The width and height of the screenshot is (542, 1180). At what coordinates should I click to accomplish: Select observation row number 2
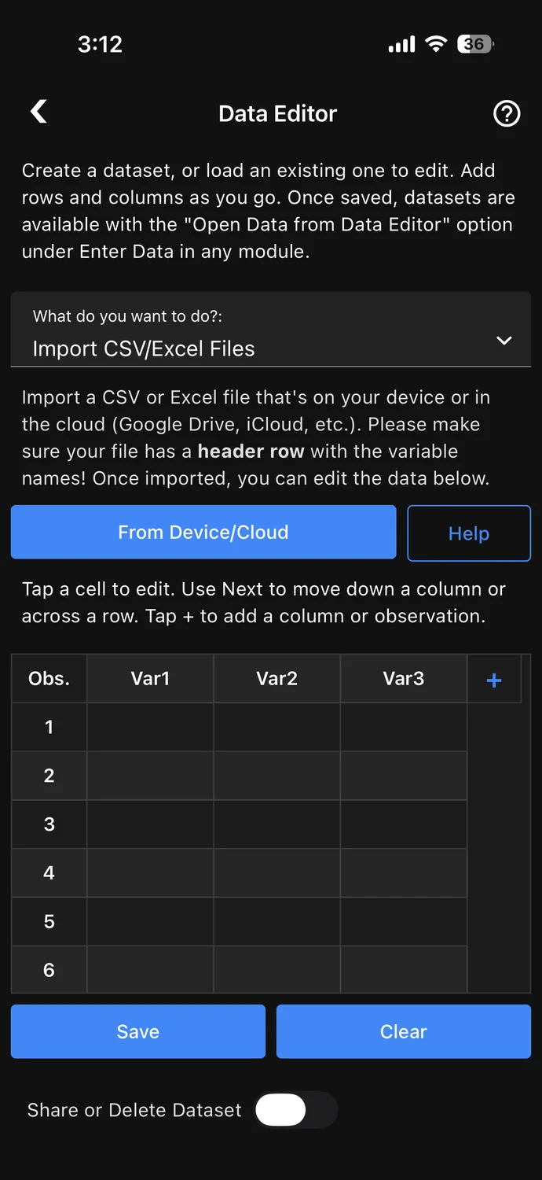pos(49,776)
